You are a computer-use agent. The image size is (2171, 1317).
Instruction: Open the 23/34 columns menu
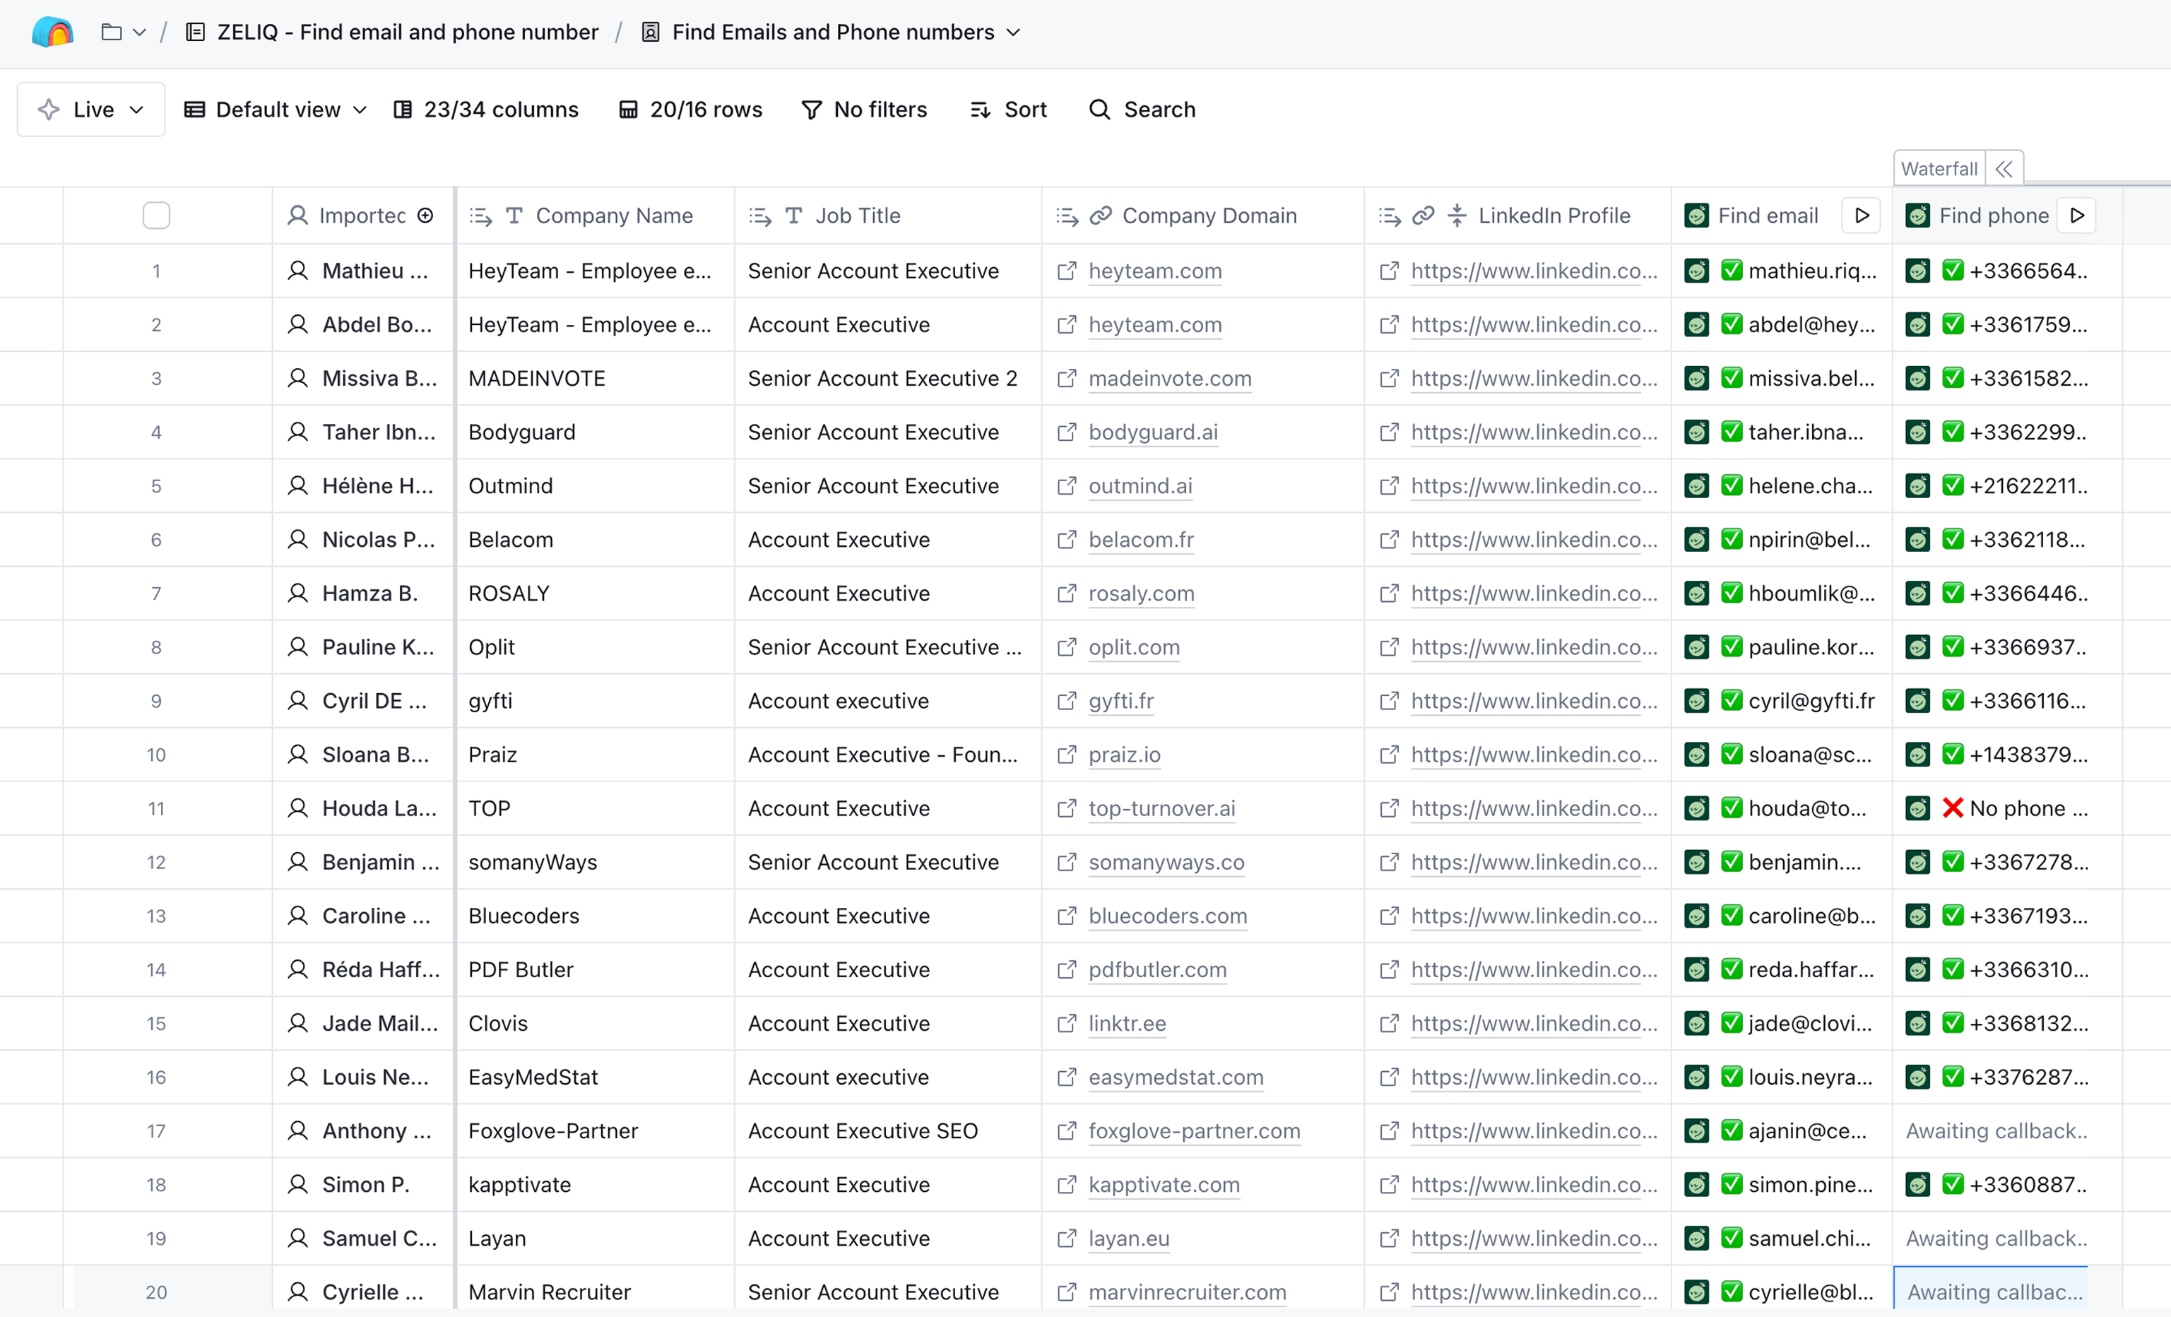tap(485, 110)
